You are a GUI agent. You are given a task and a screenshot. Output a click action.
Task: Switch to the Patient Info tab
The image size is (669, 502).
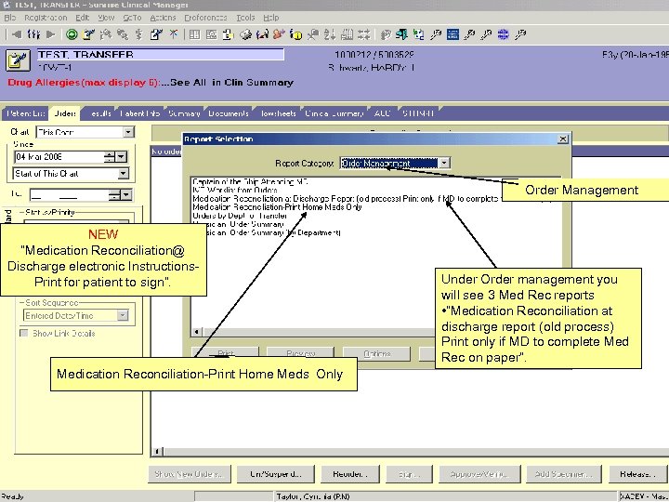140,113
